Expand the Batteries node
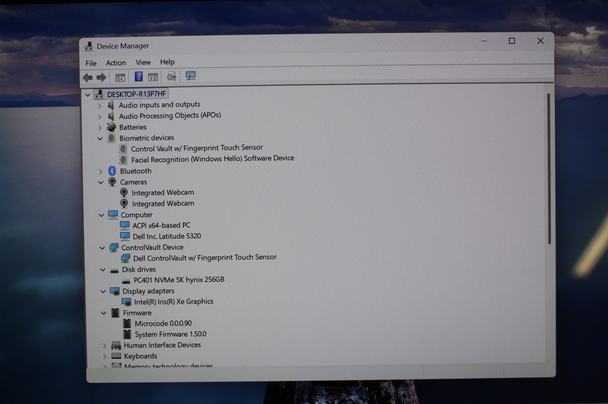The image size is (608, 404). pos(100,128)
